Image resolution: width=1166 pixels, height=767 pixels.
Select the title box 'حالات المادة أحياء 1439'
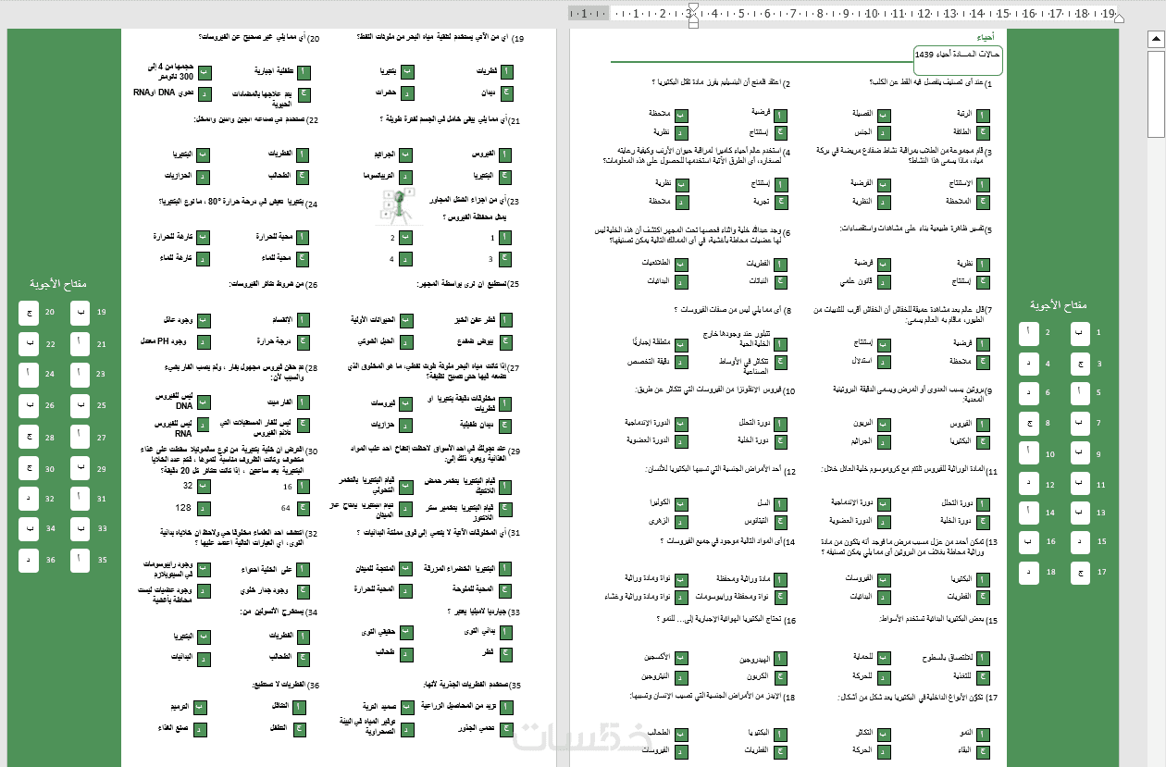(958, 60)
